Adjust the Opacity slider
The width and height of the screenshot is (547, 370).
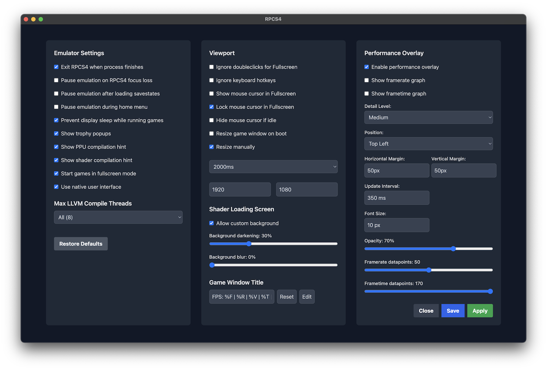tap(453, 249)
